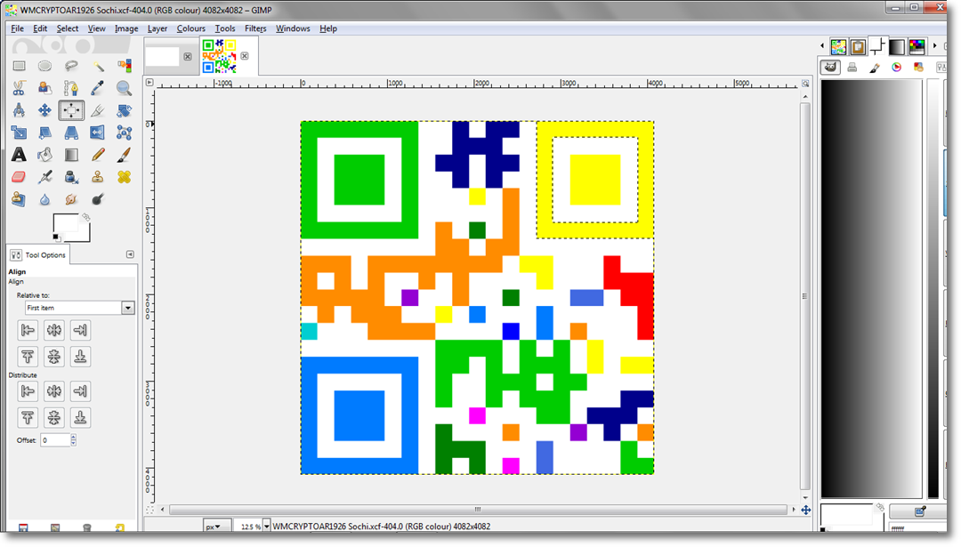This screenshot has width=961, height=547.
Task: Toggle Quick Mask at canvas bottom-left corner
Action: (x=149, y=510)
